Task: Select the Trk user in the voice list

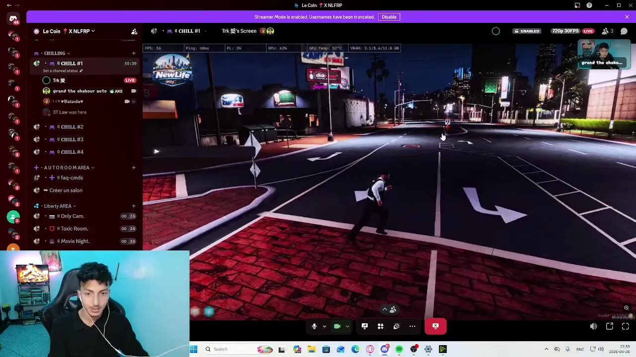Action: click(59, 80)
